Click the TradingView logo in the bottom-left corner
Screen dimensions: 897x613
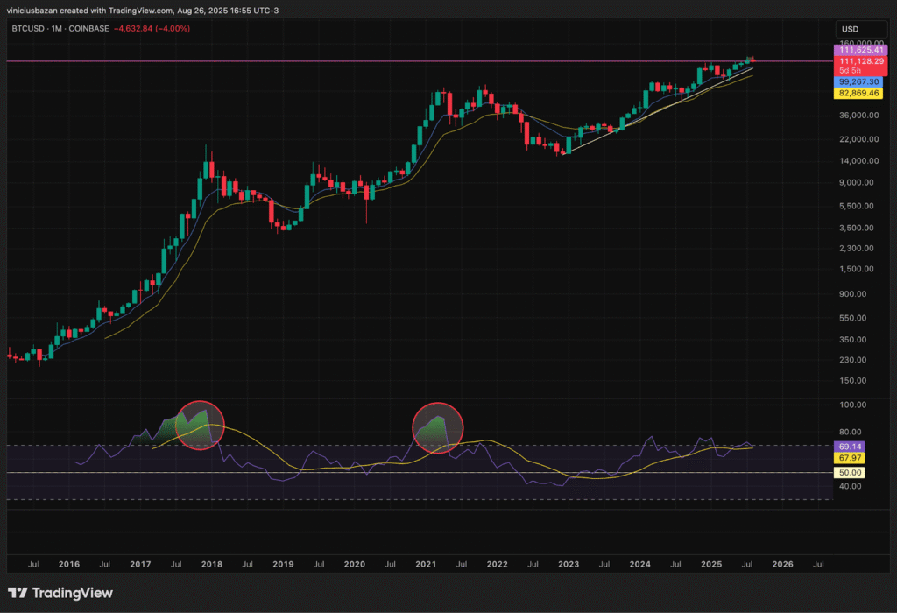60,593
